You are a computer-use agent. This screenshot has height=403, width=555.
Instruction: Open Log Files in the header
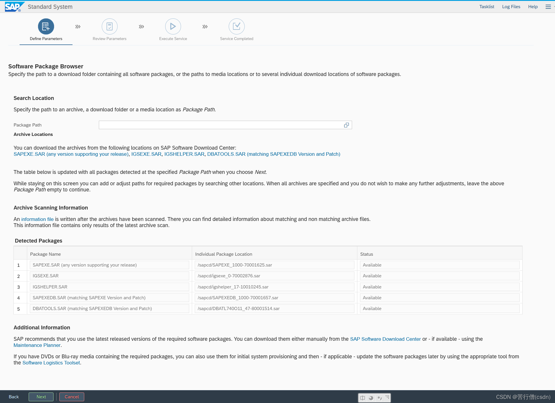click(x=511, y=7)
